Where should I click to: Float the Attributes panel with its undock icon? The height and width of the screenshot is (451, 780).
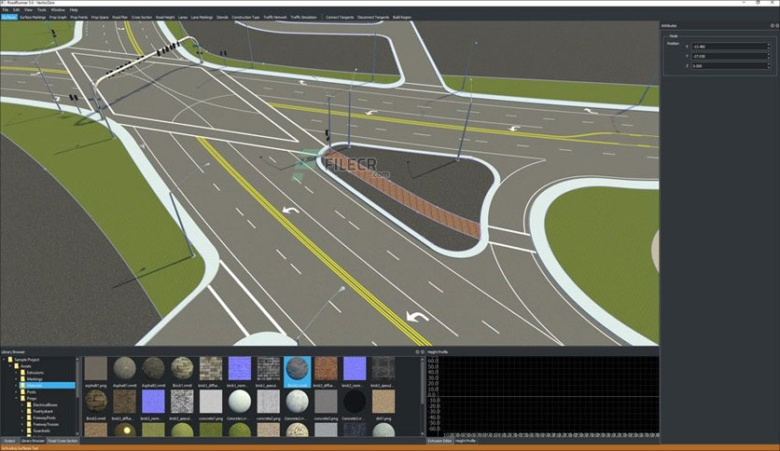click(773, 25)
